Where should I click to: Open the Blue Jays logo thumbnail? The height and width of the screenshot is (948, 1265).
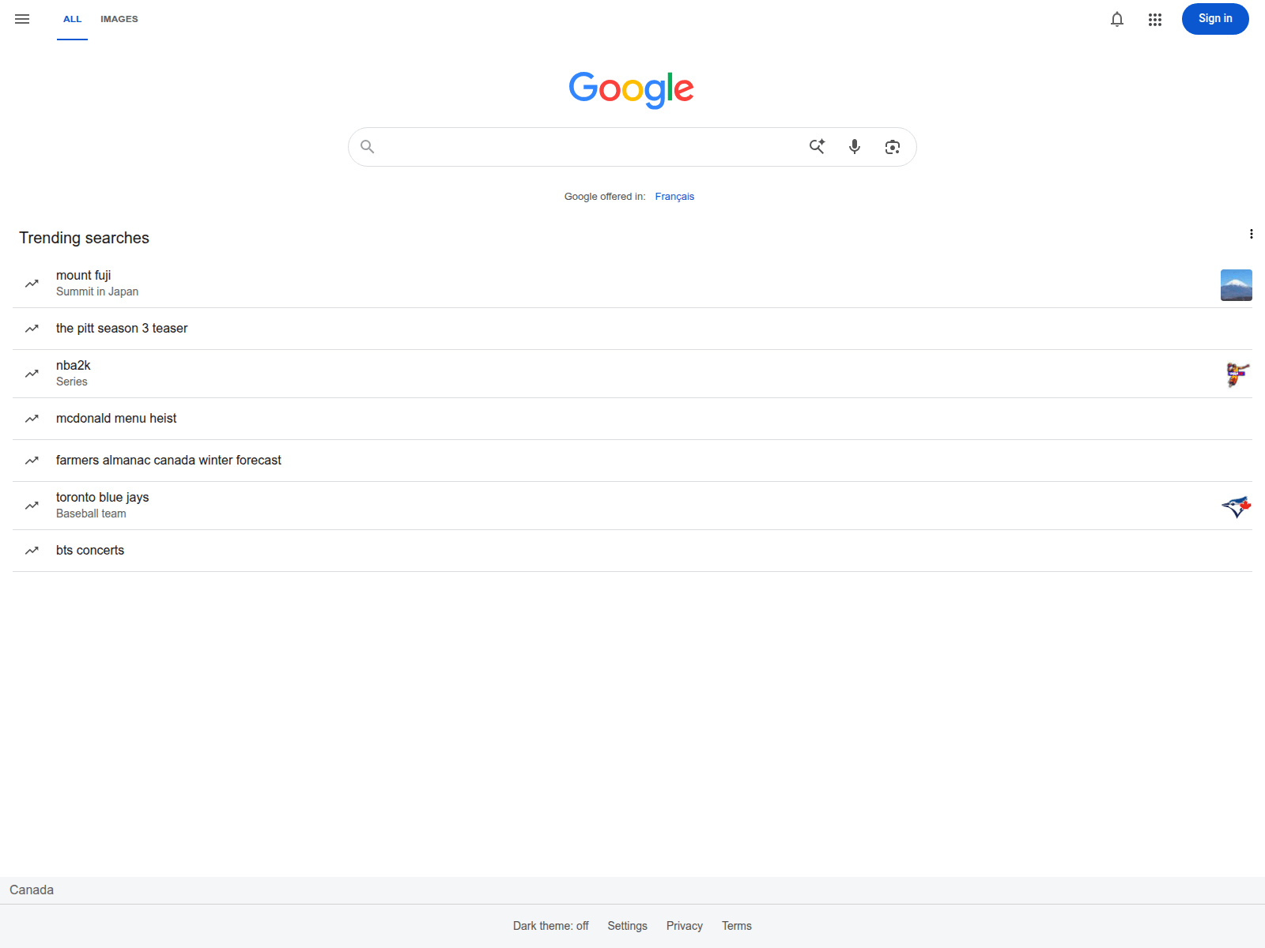click(x=1237, y=506)
